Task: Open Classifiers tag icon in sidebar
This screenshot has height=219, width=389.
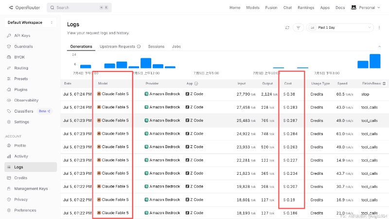Action: (9, 111)
